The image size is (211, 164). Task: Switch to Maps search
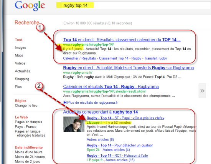click(x=19, y=55)
